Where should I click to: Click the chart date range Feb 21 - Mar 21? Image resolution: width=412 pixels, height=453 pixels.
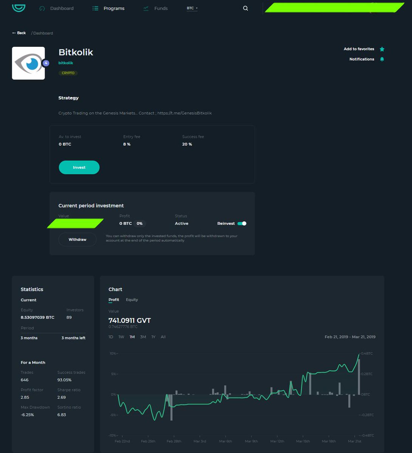click(350, 337)
